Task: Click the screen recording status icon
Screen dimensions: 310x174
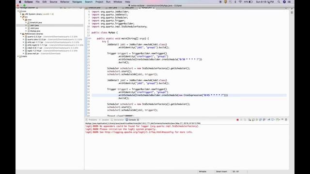Action: [220, 2]
